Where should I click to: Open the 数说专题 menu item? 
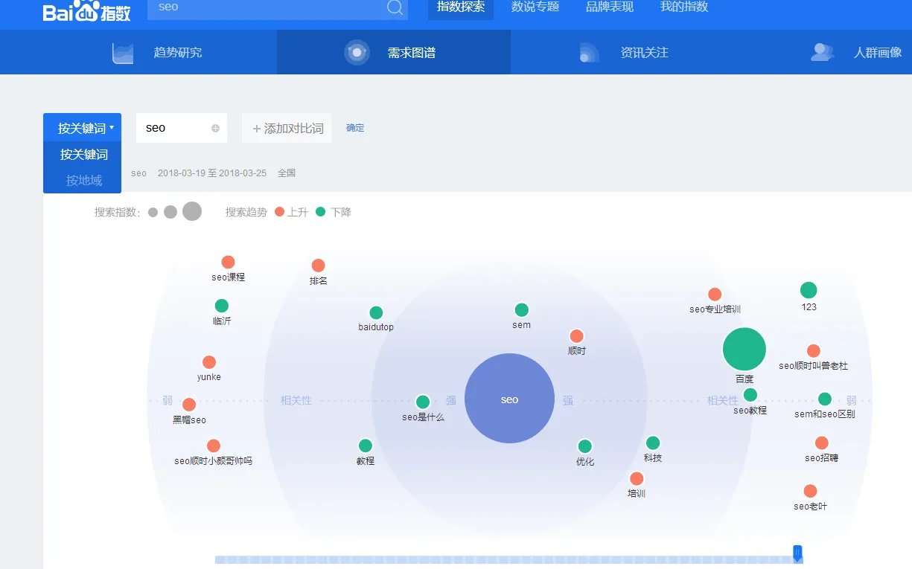[535, 7]
